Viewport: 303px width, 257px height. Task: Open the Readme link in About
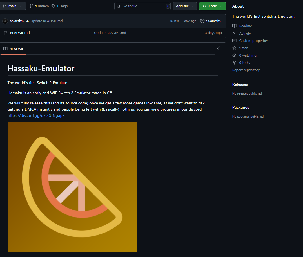tap(246, 26)
